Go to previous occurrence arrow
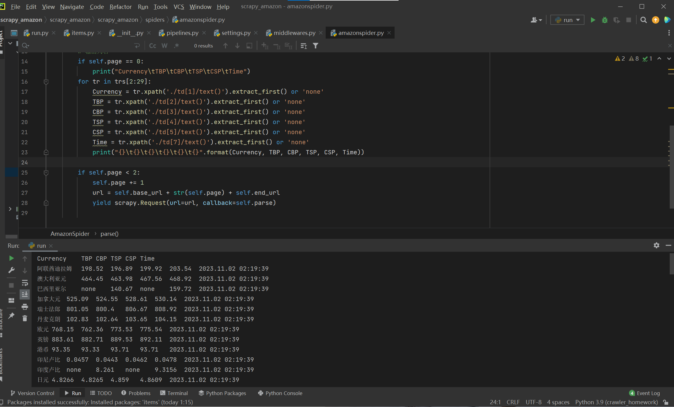 tap(225, 46)
